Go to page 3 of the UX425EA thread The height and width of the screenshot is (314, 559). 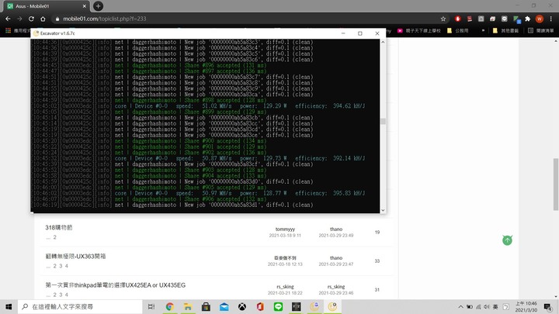pos(61,295)
